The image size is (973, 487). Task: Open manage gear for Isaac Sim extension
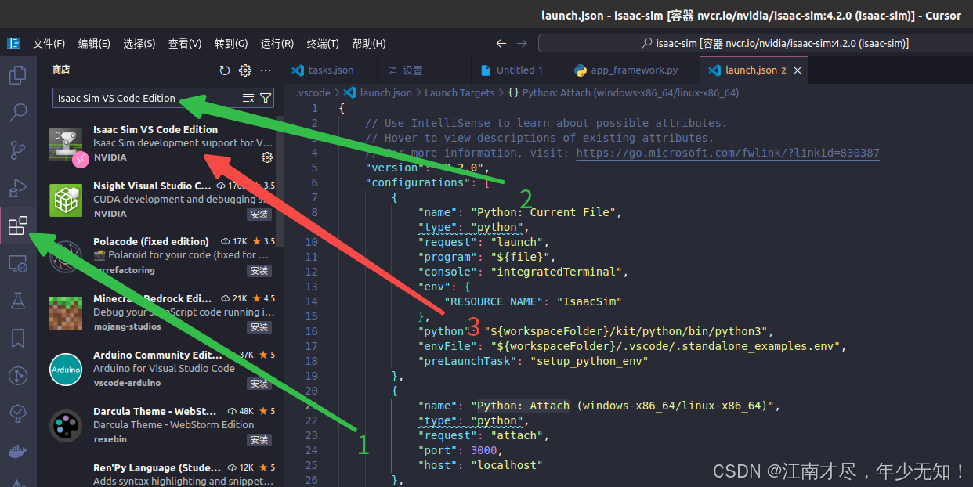[x=267, y=157]
